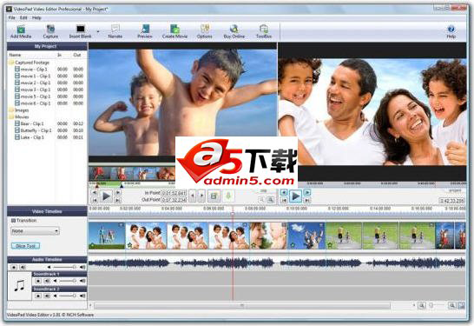This screenshot has width=474, height=326.
Task: Open the Edit menu
Action: 23,18
